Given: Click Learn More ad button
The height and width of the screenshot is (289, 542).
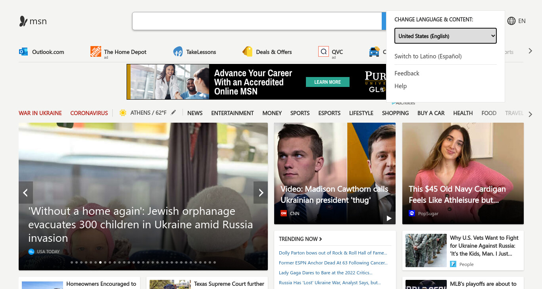Looking at the screenshot, I should point(328,82).
